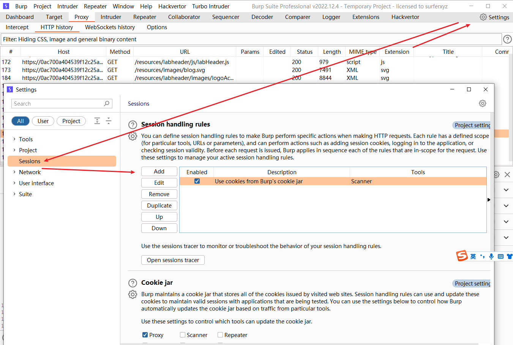Open help for the Cookie jar section

pos(133,283)
